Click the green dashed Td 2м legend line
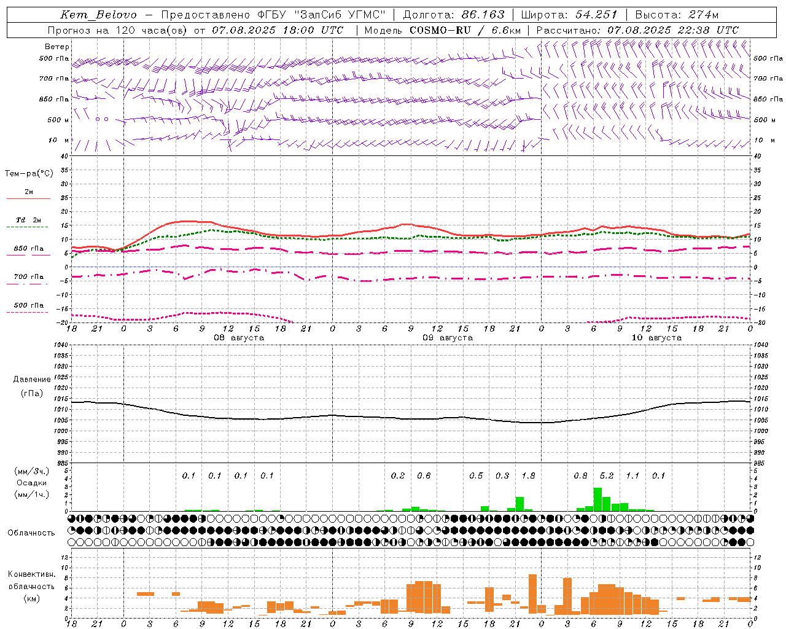This screenshot has width=786, height=629. point(27,227)
